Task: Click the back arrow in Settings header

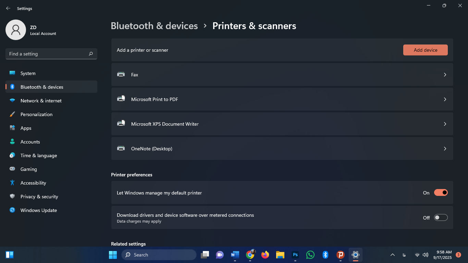Action: point(8,8)
